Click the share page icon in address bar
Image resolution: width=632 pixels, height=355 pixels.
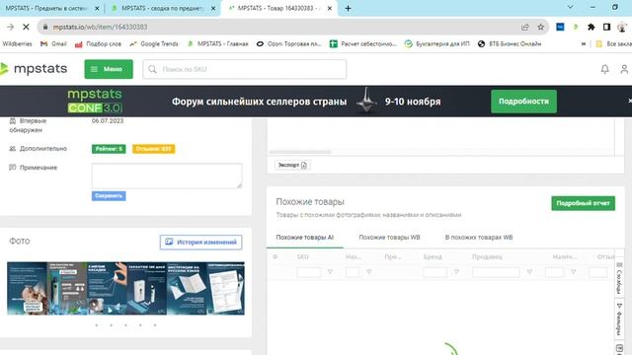[x=524, y=27]
